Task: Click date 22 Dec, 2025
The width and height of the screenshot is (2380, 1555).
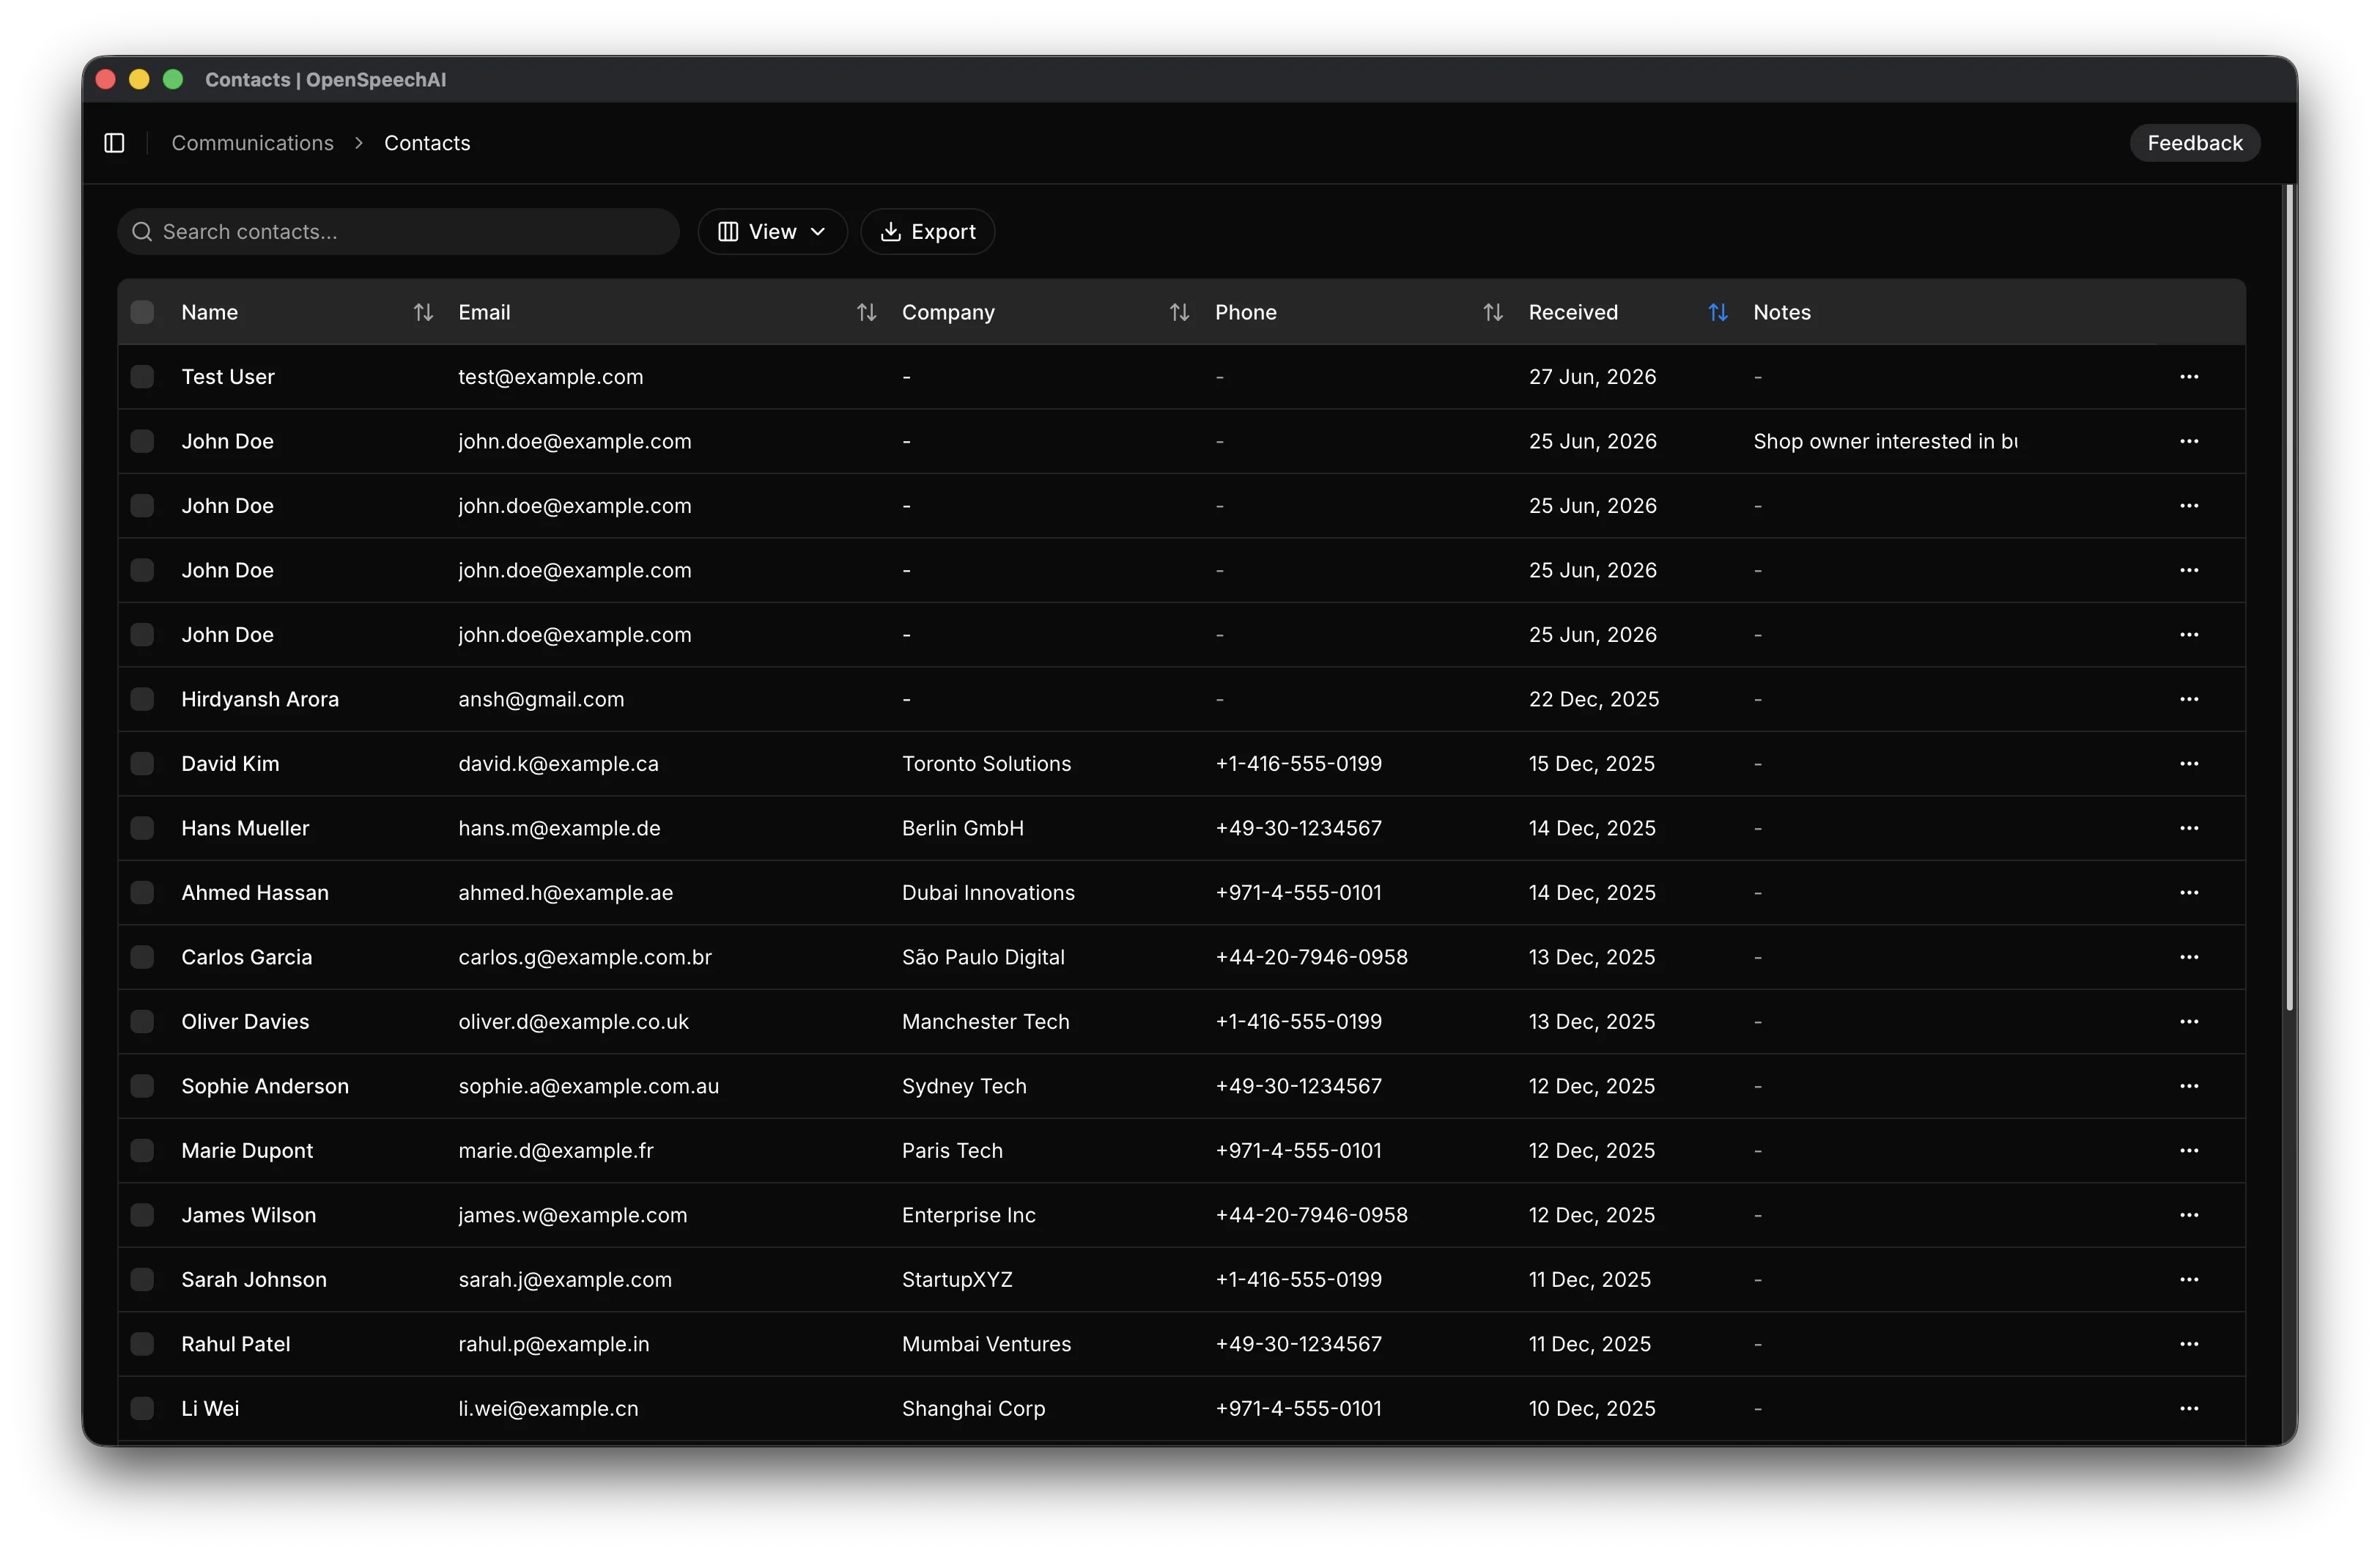Action: tap(1593, 699)
